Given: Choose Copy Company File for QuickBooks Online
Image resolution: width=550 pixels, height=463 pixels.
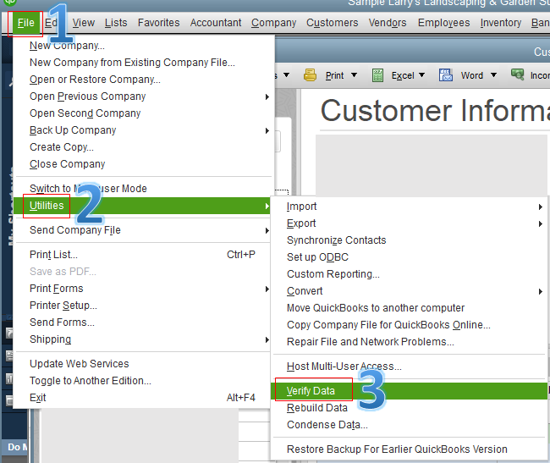Looking at the screenshot, I should click(x=410, y=325).
